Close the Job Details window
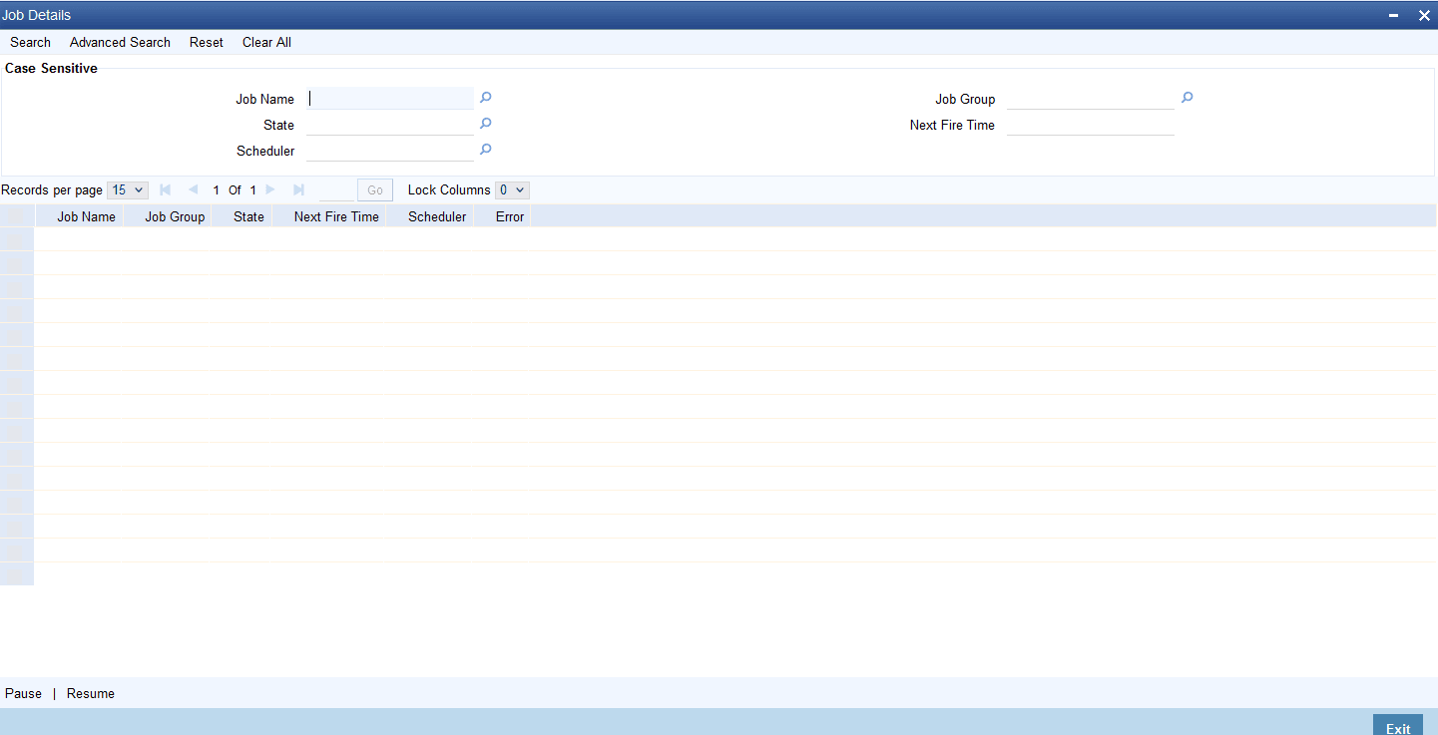 tap(1424, 15)
